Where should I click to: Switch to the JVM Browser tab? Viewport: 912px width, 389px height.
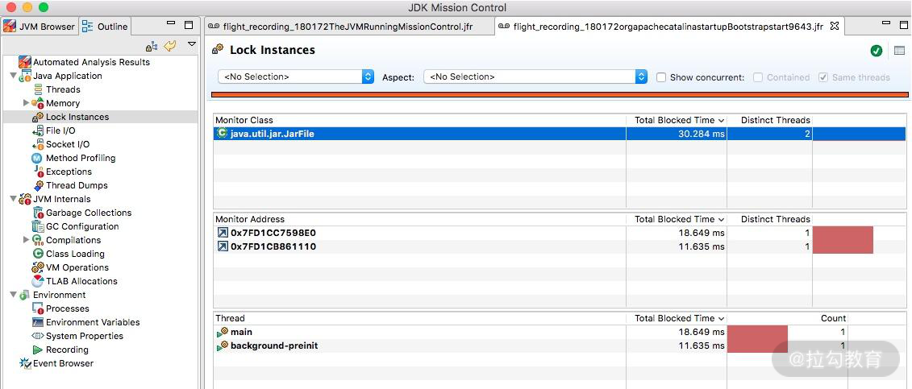pos(40,26)
